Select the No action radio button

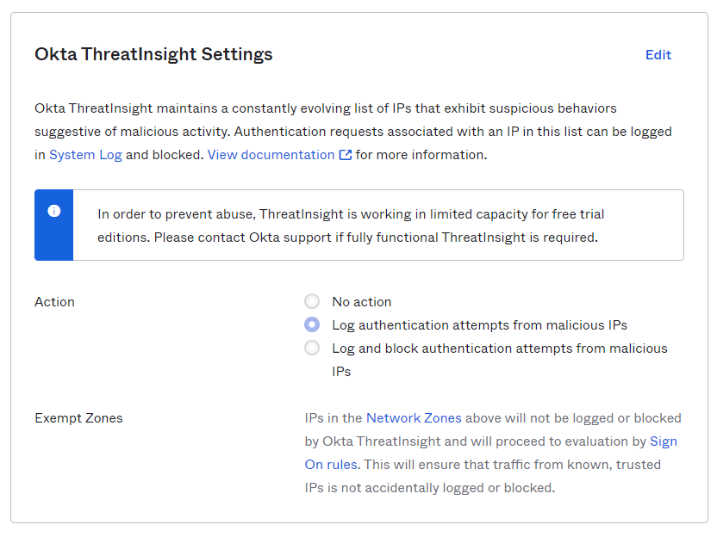pos(312,301)
